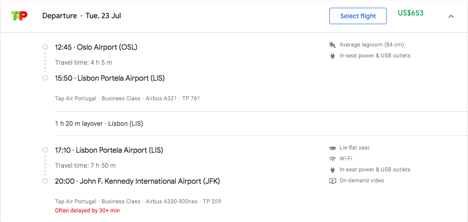Click the Departure Tue, 23 Jul header

point(82,16)
